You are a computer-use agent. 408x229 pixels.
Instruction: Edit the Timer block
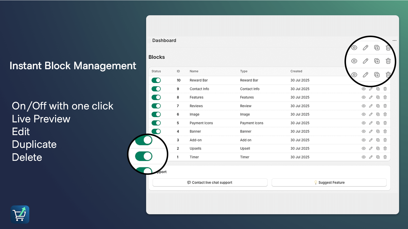tap(371, 157)
